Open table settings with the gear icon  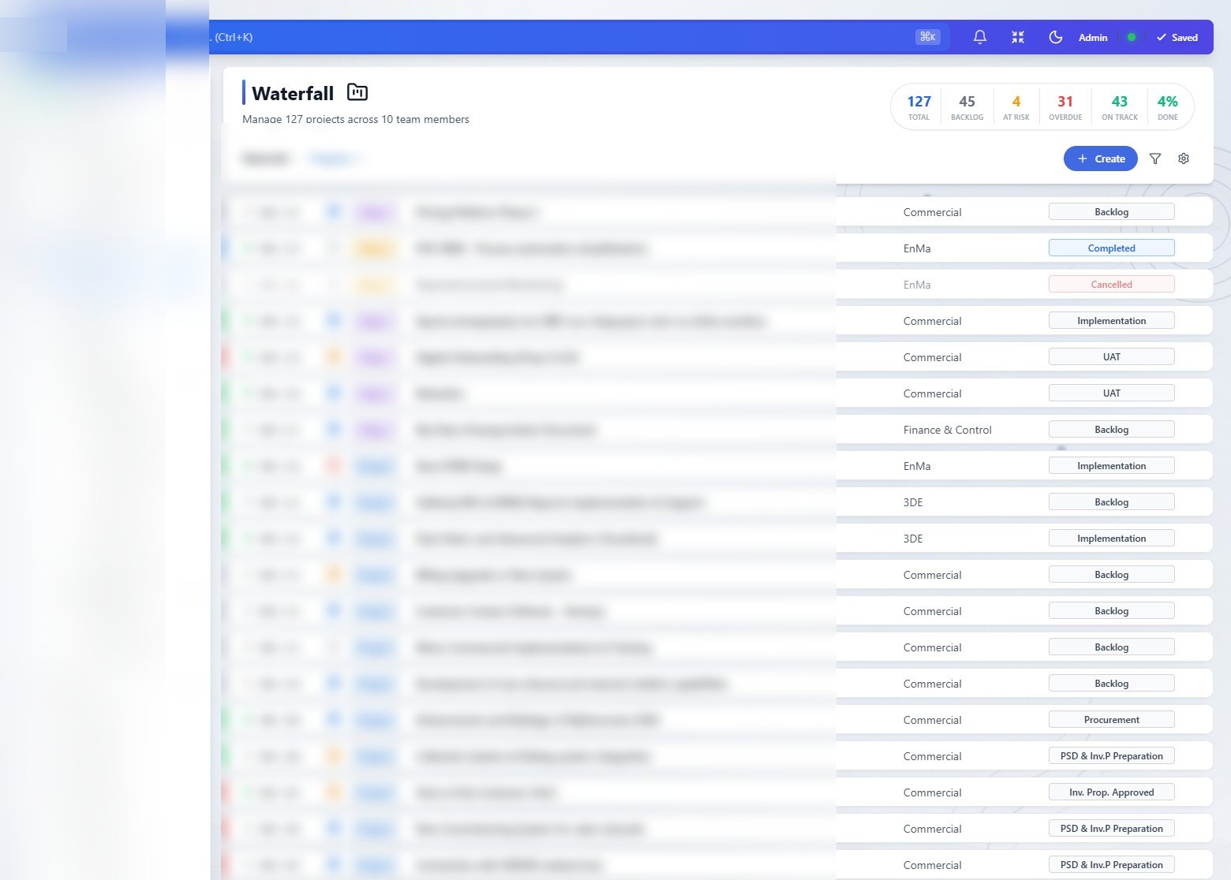(1183, 158)
